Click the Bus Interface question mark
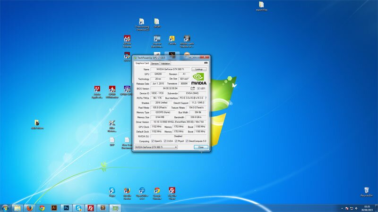Viewport: 378px width, 212px height. click(x=206, y=98)
